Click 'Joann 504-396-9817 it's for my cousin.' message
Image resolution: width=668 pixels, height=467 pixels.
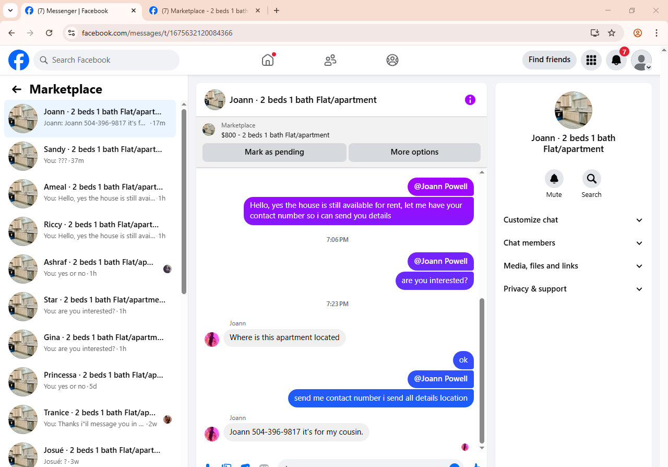point(296,432)
